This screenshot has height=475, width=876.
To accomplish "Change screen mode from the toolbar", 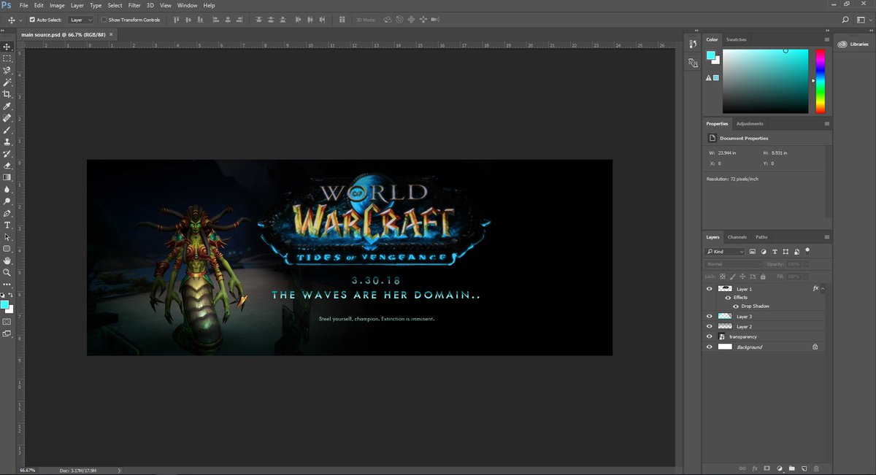I will [x=7, y=333].
